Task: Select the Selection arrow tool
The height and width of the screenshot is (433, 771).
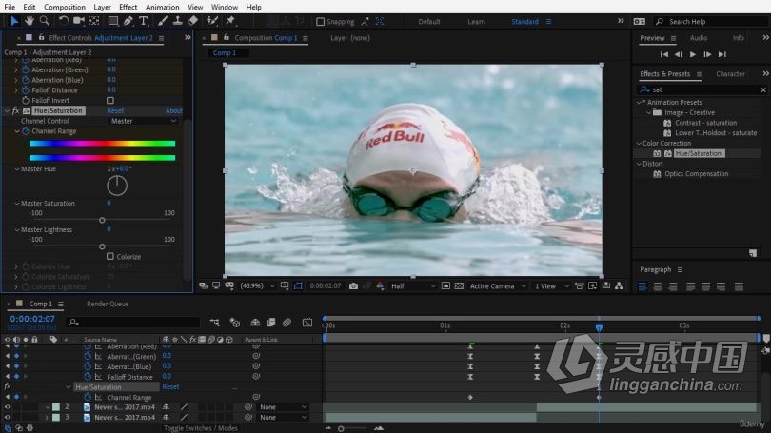Action: [x=14, y=21]
